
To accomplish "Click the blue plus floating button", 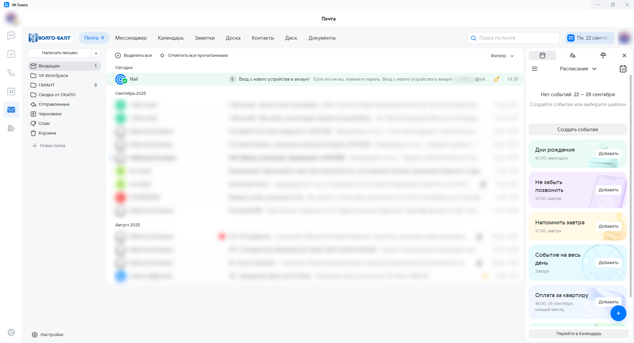I will click(618, 313).
